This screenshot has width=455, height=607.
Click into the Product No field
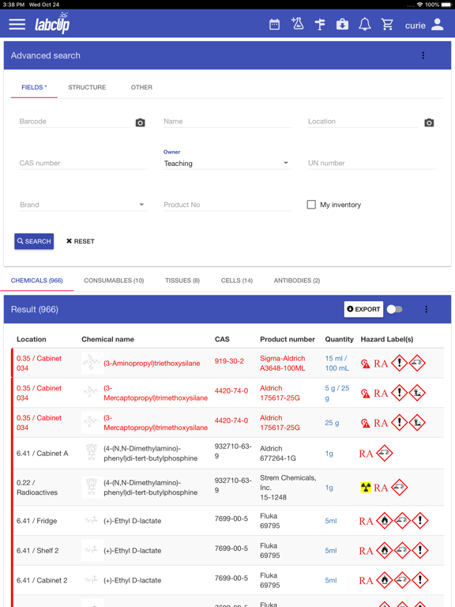(227, 205)
